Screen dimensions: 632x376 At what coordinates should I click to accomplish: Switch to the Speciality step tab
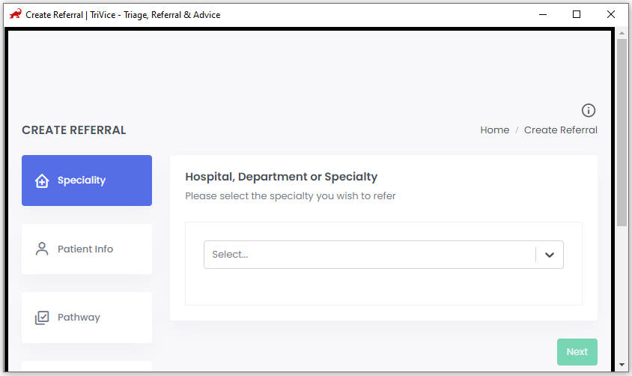[x=87, y=181]
